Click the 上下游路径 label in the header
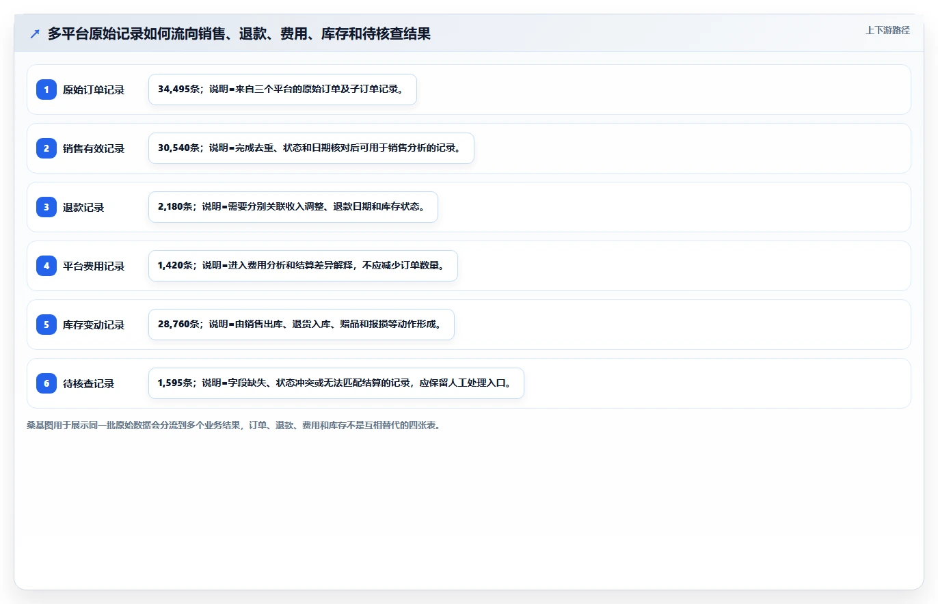This screenshot has height=604, width=938. pos(887,30)
